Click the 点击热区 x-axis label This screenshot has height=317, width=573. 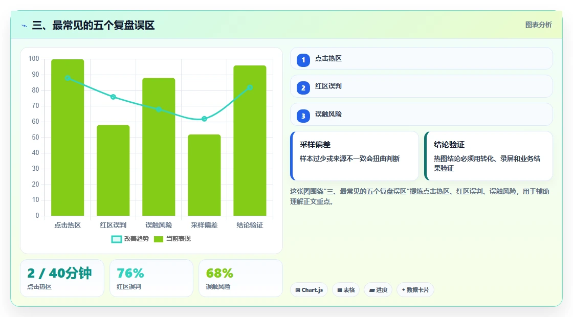click(x=68, y=225)
